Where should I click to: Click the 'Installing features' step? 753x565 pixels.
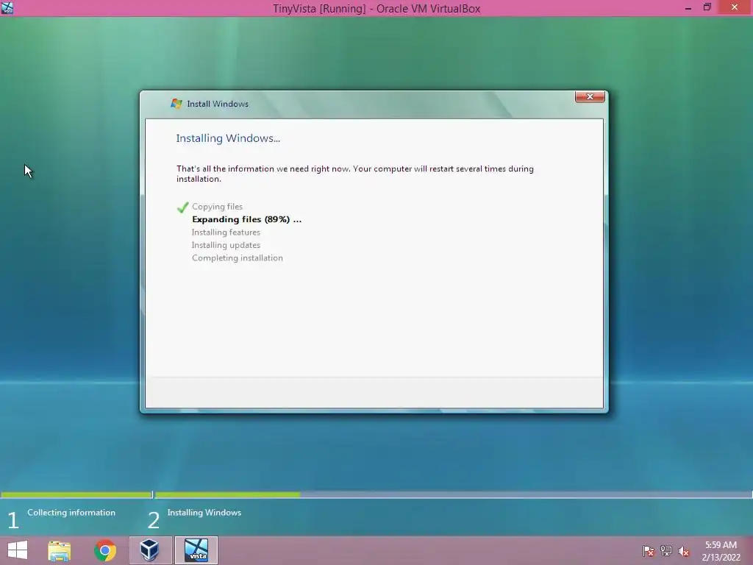[x=226, y=232]
